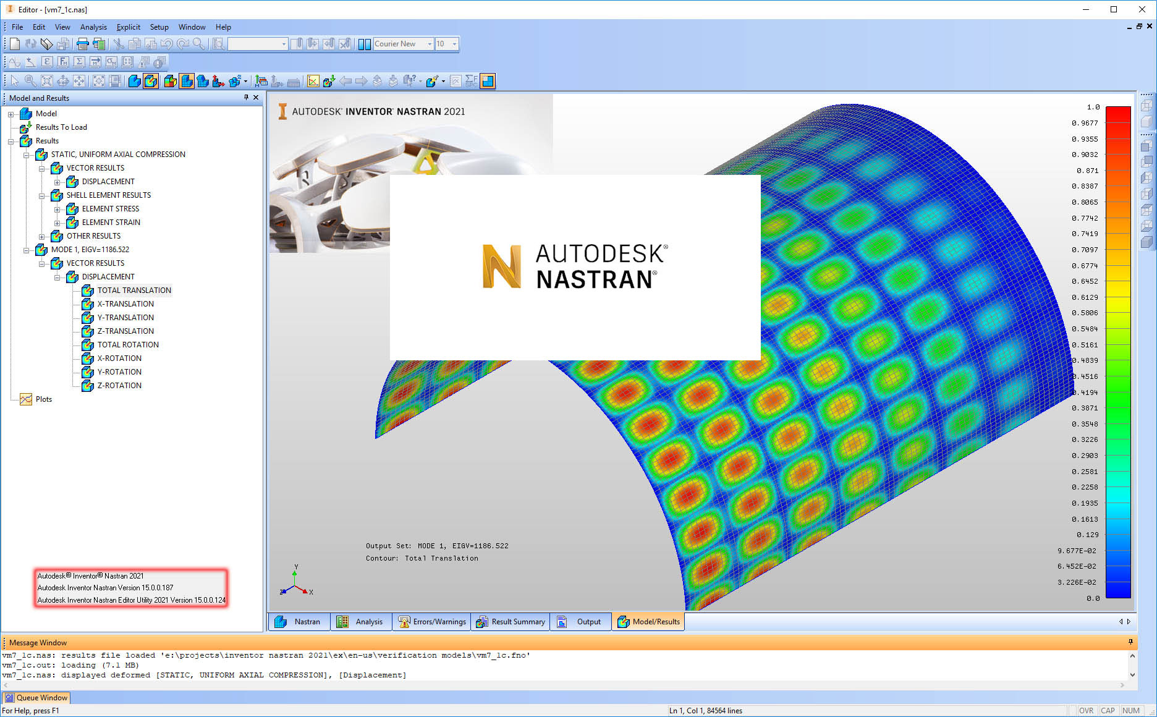This screenshot has width=1157, height=717.
Task: Select the Plots tree item
Action: click(x=43, y=399)
